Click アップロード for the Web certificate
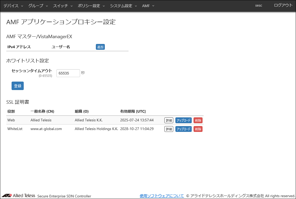This screenshot has width=296, height=199. [x=184, y=120]
